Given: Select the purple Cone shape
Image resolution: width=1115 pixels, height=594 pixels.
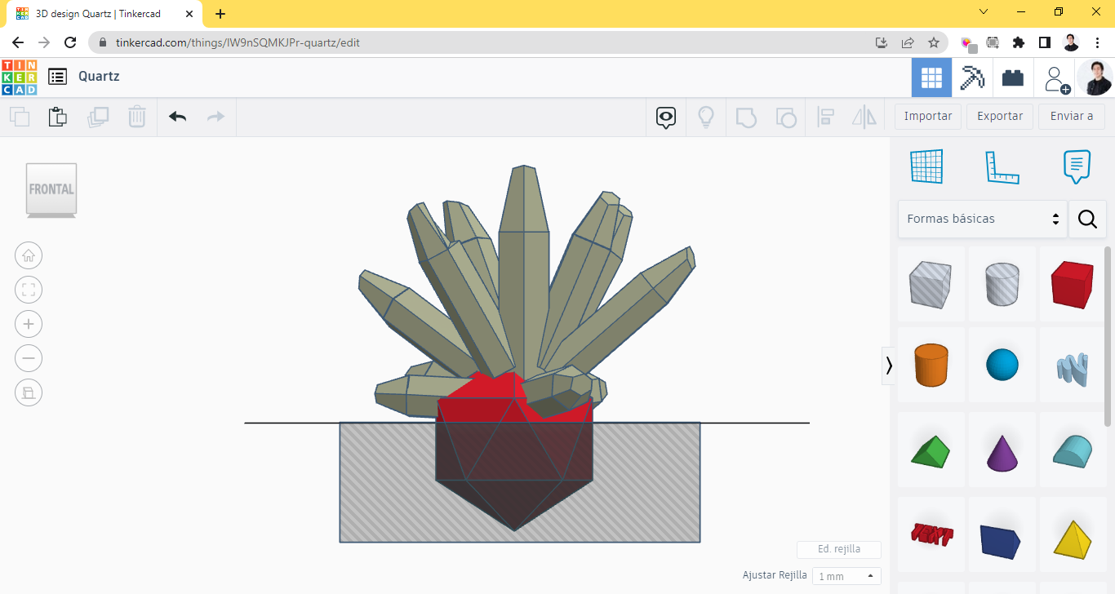Looking at the screenshot, I should coord(1002,450).
